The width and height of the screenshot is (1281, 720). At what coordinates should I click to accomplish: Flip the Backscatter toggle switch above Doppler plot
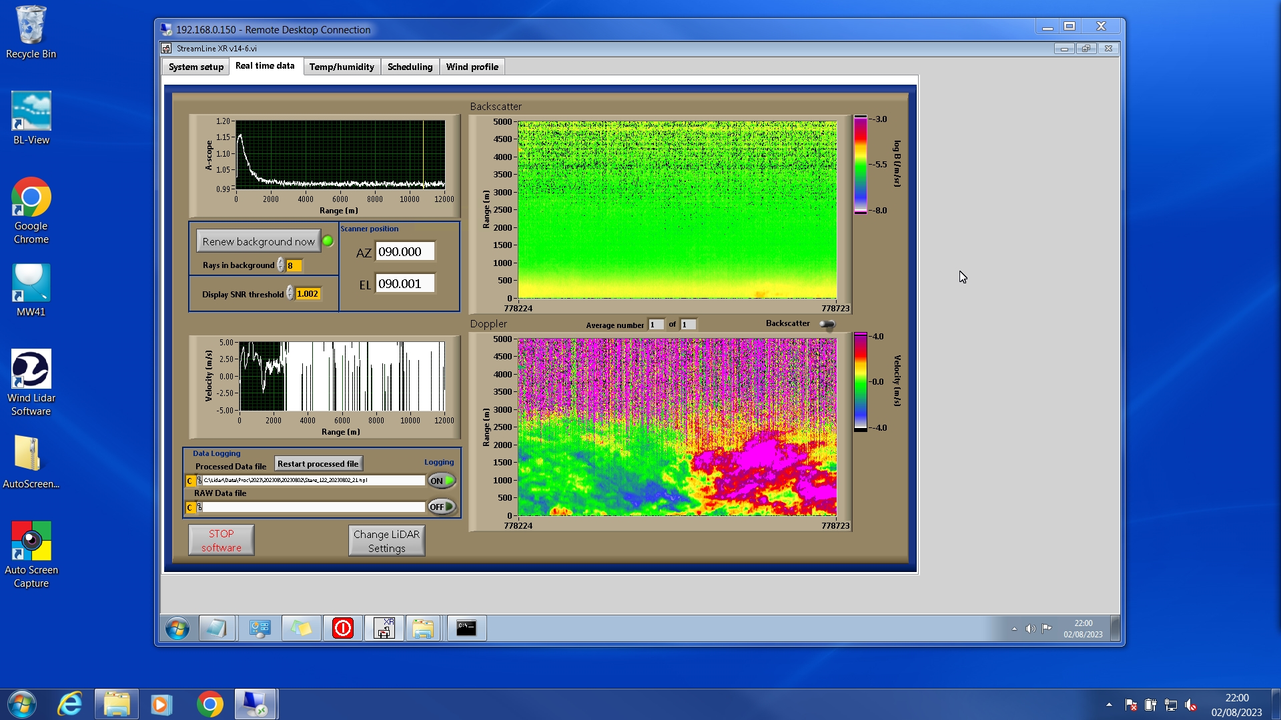pos(827,325)
